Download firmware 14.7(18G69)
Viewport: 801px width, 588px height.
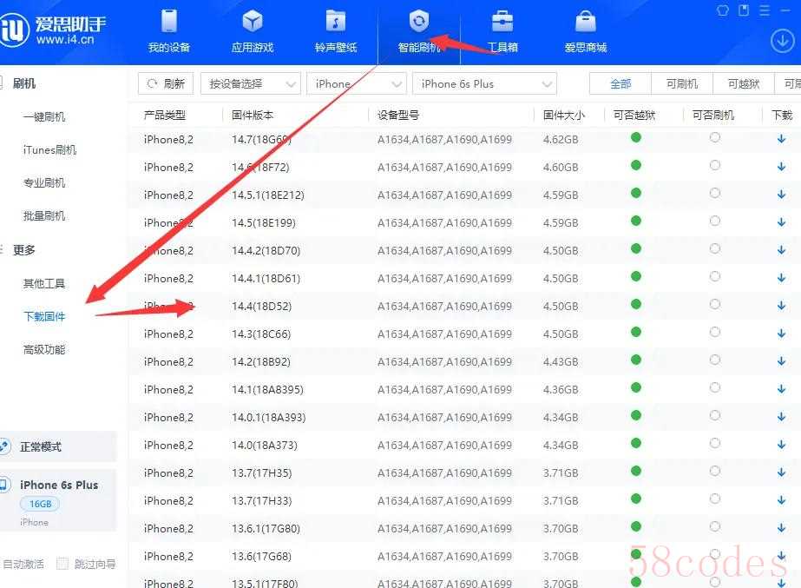(781, 139)
